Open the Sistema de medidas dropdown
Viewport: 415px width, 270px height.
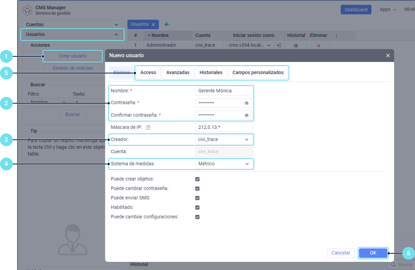(x=224, y=164)
